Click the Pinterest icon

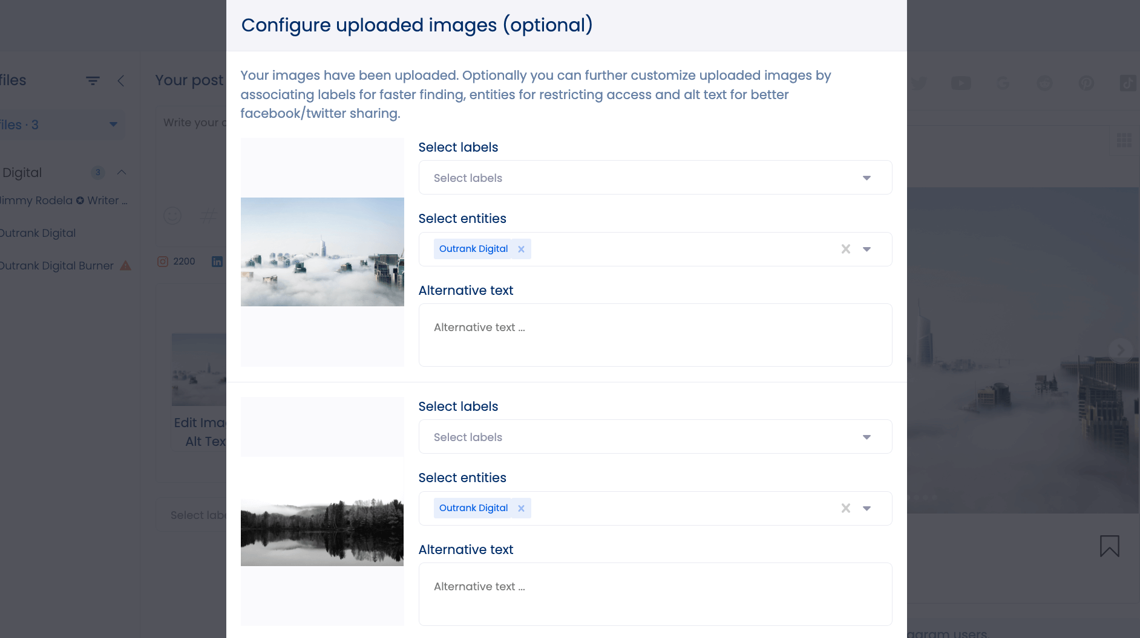[1087, 83]
